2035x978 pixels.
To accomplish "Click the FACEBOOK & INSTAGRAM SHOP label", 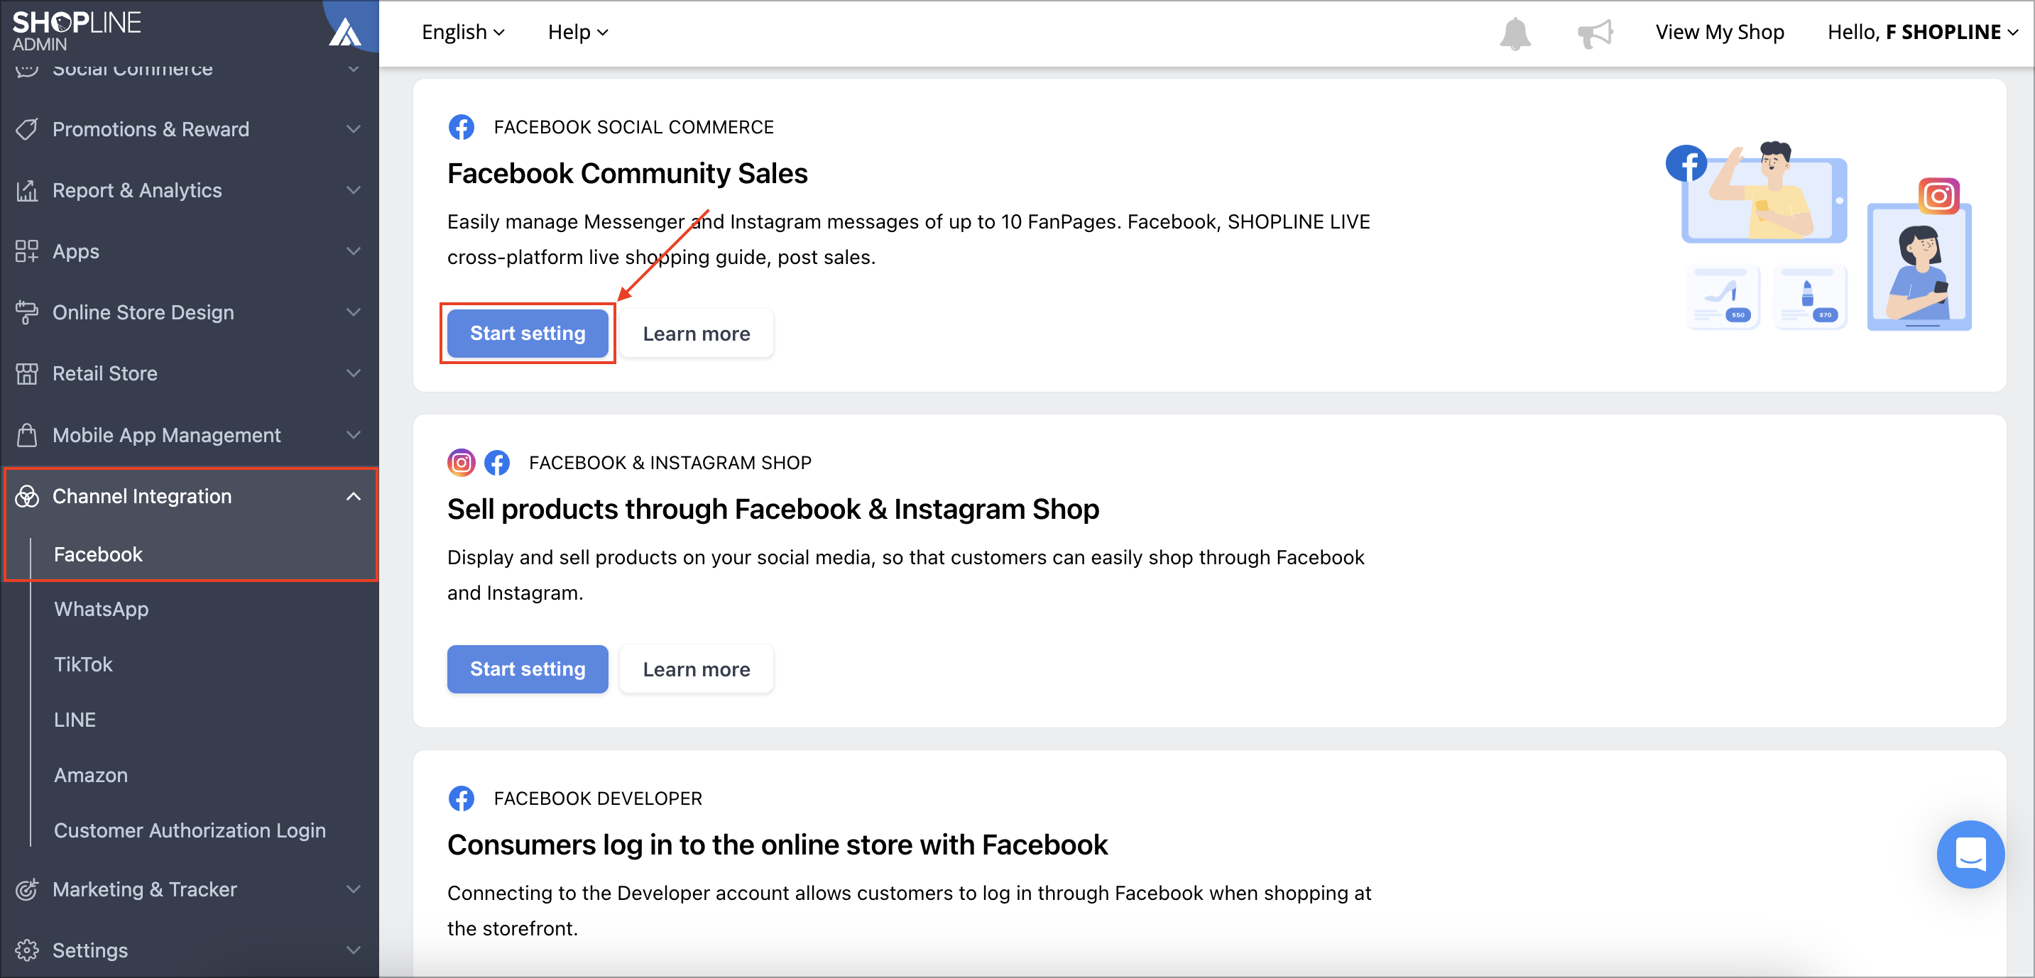I will [x=670, y=463].
